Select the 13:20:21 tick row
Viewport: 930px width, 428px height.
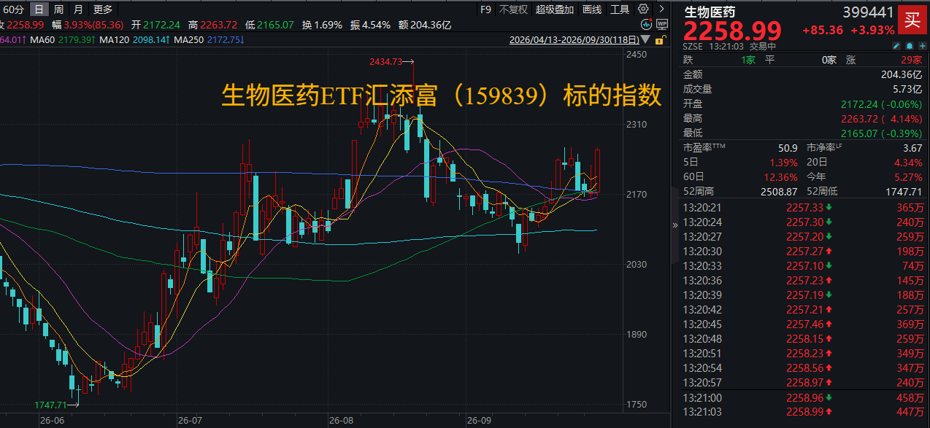pyautogui.click(x=803, y=208)
